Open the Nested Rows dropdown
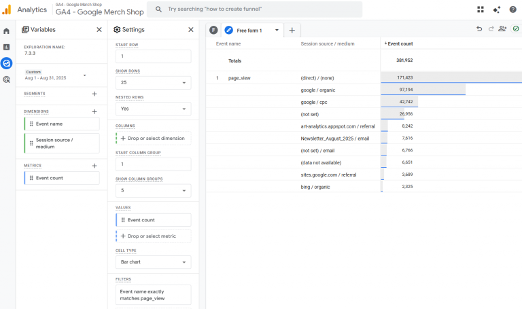 pyautogui.click(x=153, y=109)
